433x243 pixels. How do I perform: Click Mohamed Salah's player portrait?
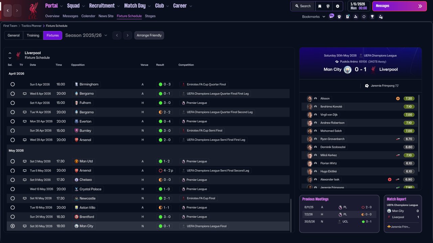310,131
